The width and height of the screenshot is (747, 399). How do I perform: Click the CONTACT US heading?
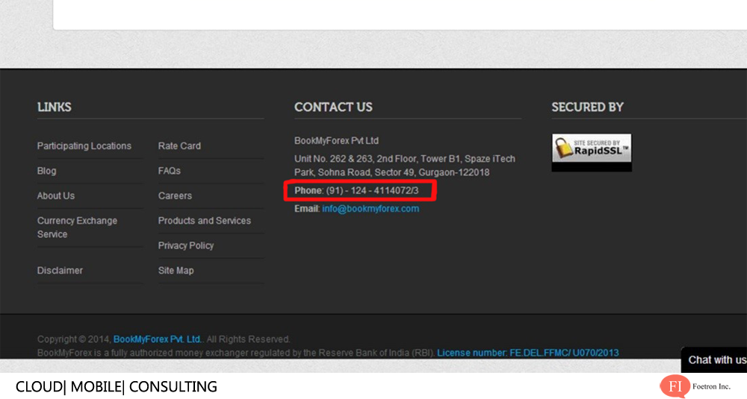click(333, 107)
